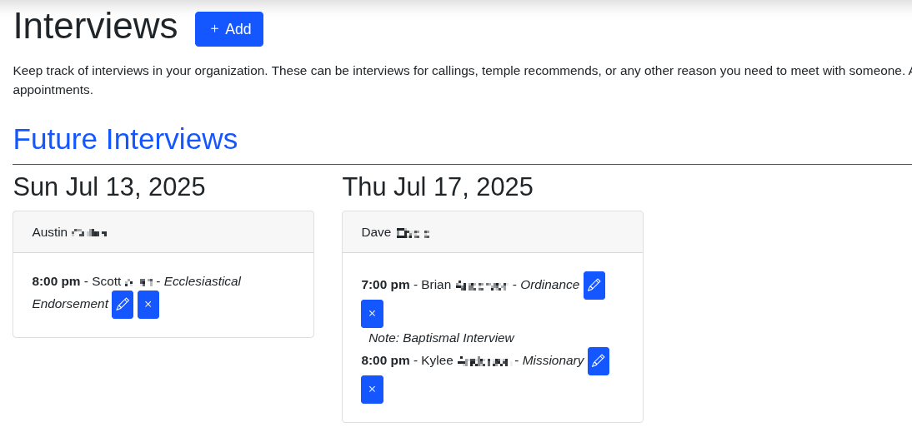Select the Thu Jul 17, 2025 date heading
The image size is (912, 447).
point(438,187)
